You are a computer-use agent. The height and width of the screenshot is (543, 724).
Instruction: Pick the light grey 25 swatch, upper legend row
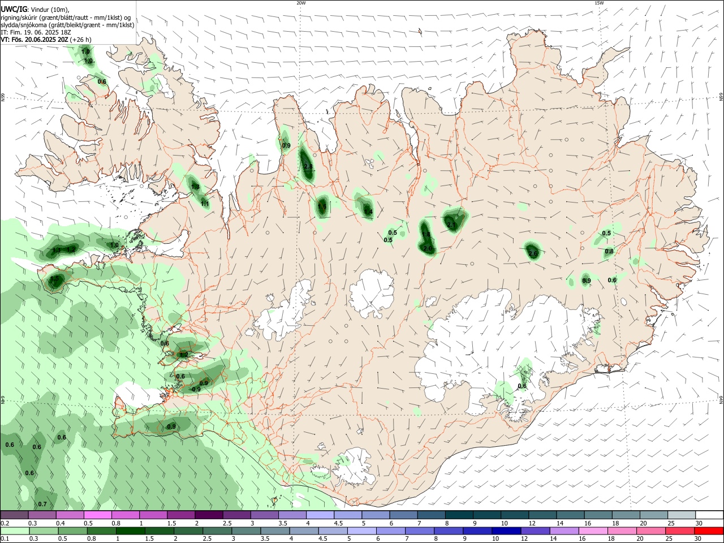click(682, 515)
